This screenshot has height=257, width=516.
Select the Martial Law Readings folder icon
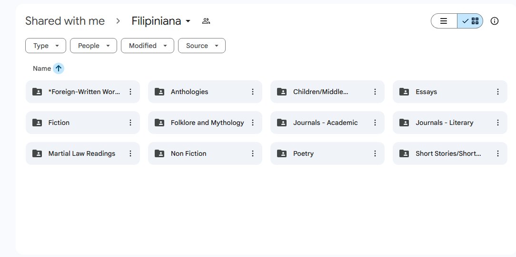coord(37,153)
